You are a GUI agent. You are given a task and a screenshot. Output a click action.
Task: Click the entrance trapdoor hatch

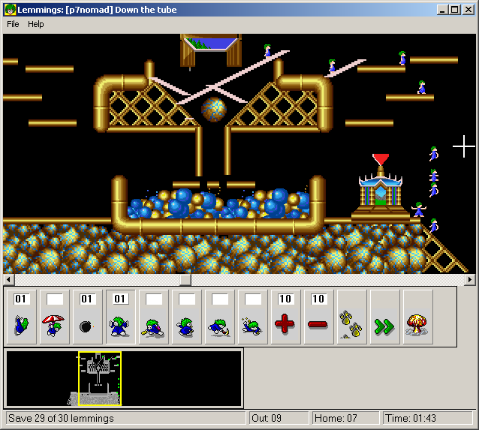pyautogui.click(x=211, y=50)
